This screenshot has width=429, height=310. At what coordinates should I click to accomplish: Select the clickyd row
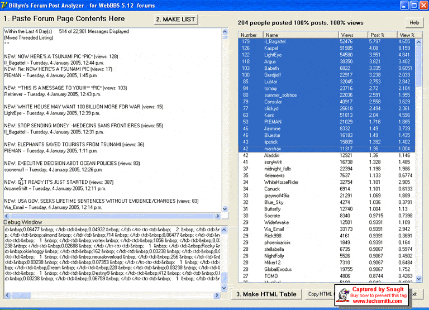point(327,108)
